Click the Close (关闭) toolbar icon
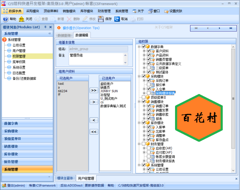This screenshot has height=190, width=240. (x=21, y=19)
